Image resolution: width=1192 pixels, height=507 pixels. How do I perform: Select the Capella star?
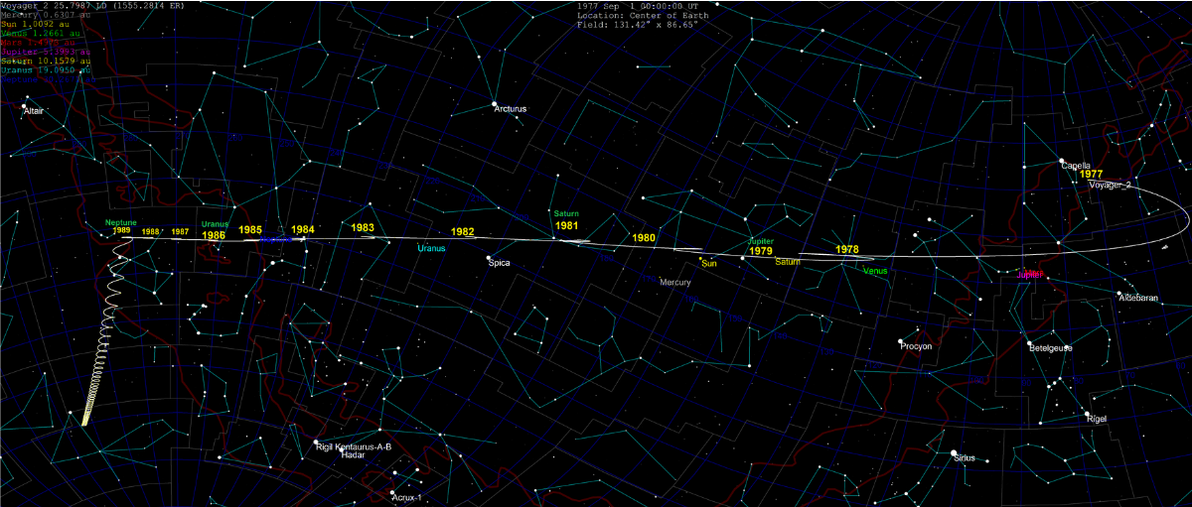click(x=1062, y=162)
